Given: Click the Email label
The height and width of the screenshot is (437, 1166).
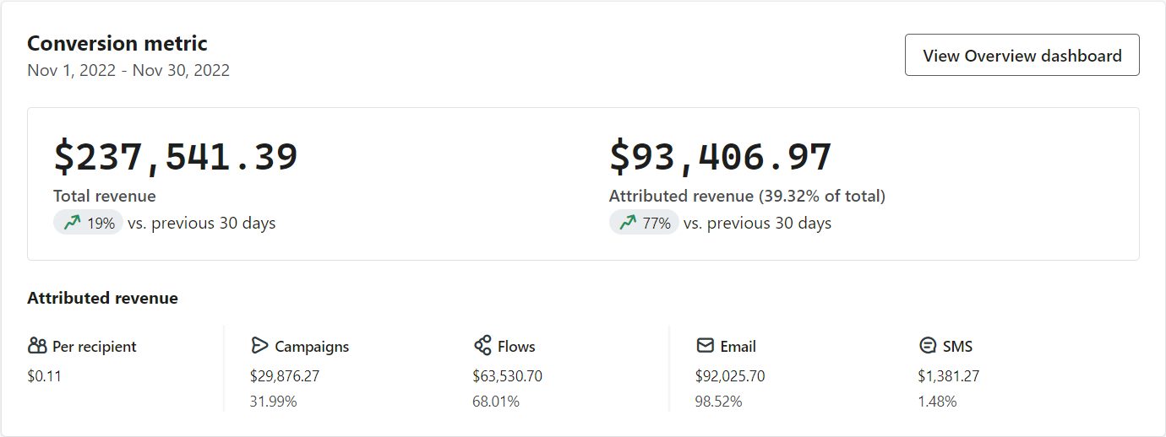Looking at the screenshot, I should point(738,346).
